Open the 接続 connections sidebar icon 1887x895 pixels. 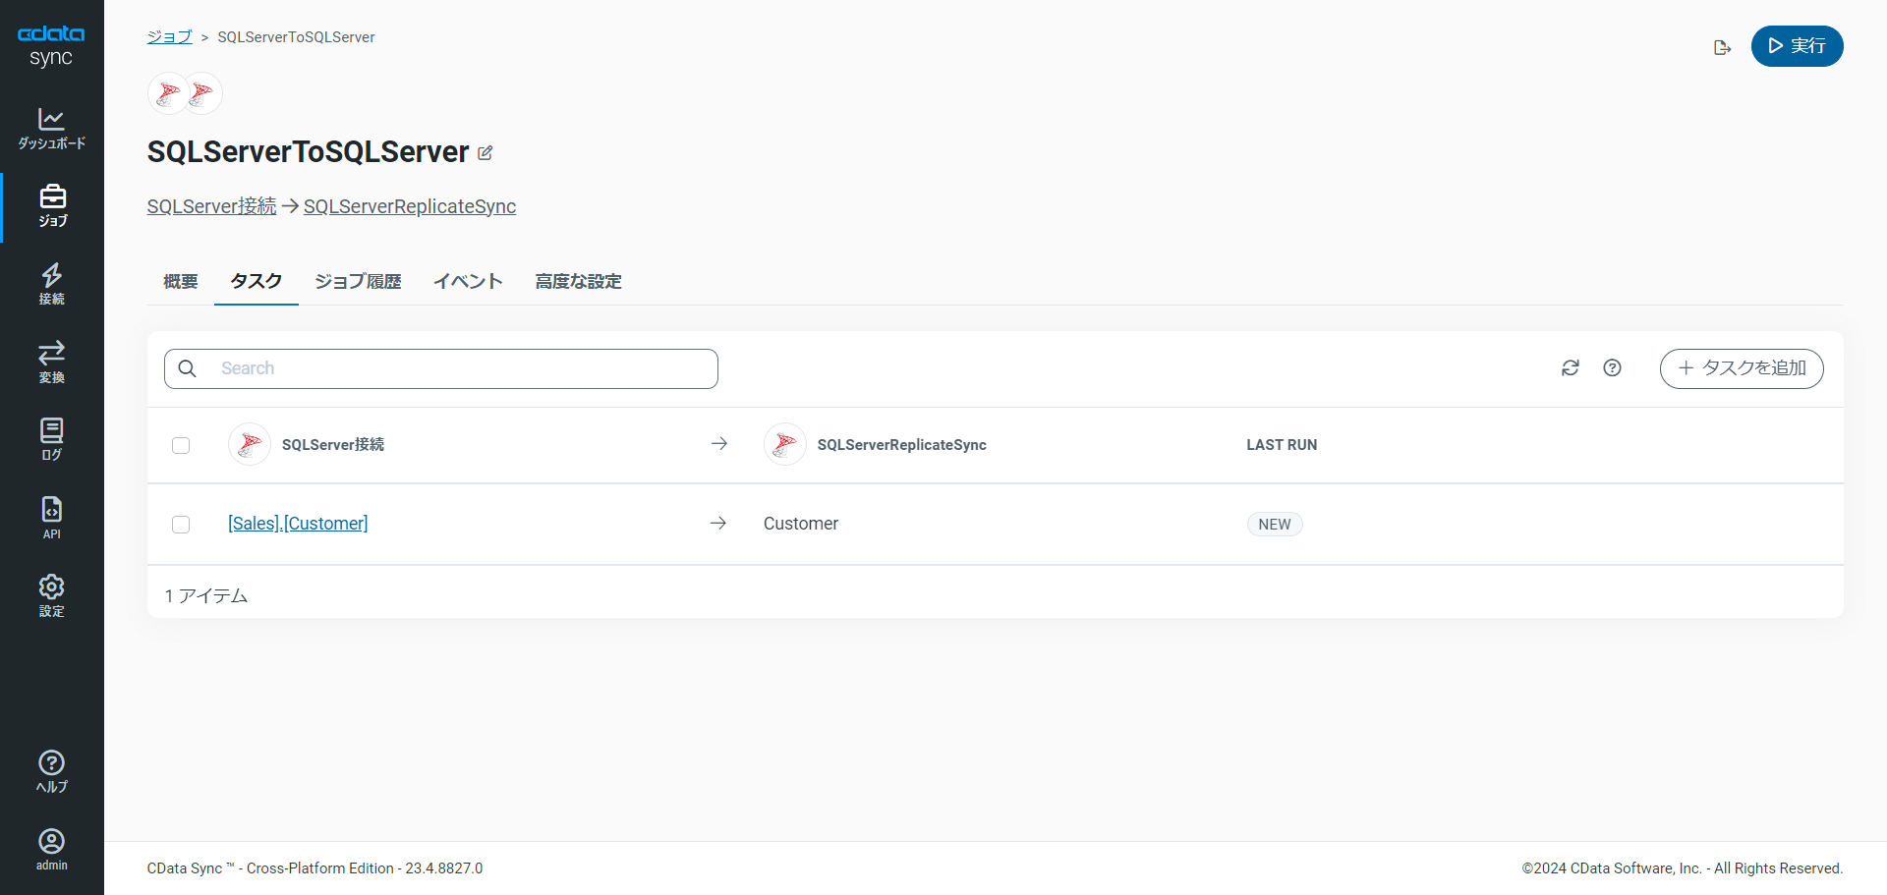tap(51, 284)
